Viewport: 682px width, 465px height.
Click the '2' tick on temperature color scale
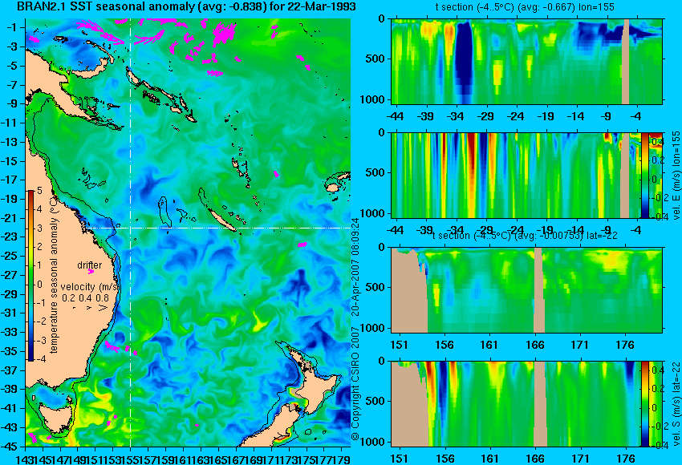click(39, 247)
